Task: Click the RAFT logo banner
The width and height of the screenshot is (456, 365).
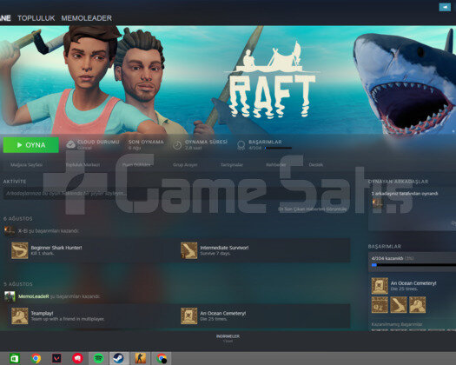Action: (272, 80)
